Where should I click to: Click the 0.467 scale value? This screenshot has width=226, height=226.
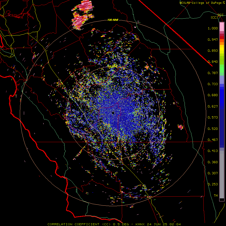point(213,140)
